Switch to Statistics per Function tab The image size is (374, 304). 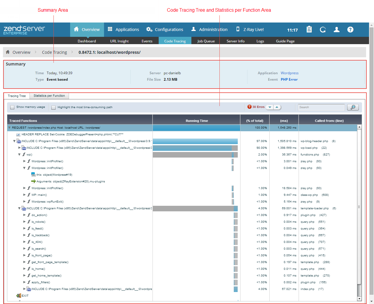click(x=49, y=96)
